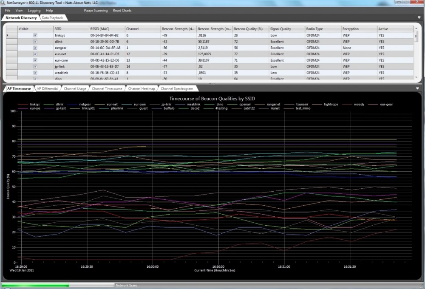Uncheck the Visible checkbox for linksys
425x289 pixels.
(x=35, y=35)
